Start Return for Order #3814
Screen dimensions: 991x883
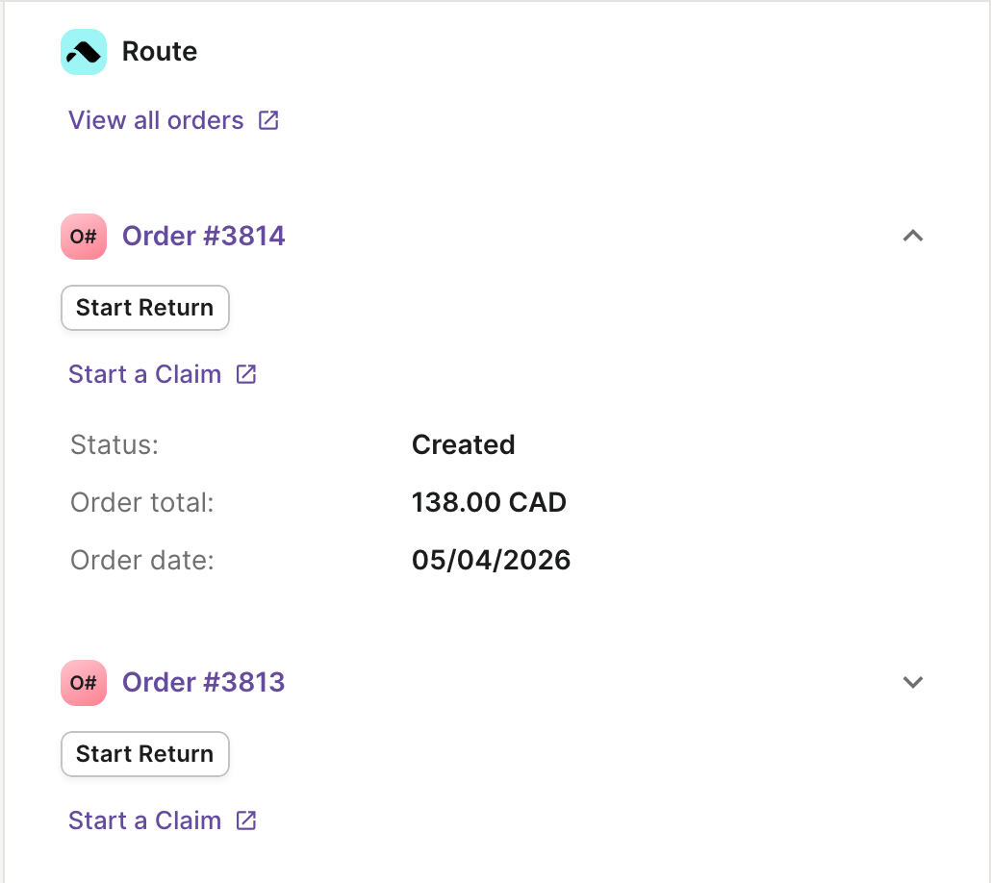[144, 308]
